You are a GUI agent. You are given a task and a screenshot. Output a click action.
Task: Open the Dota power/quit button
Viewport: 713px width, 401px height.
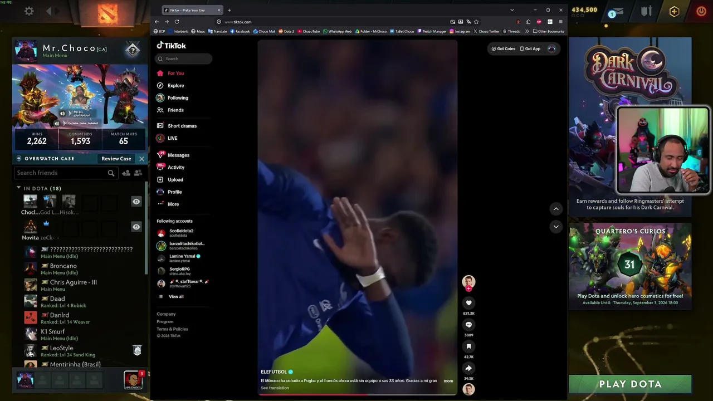701,11
